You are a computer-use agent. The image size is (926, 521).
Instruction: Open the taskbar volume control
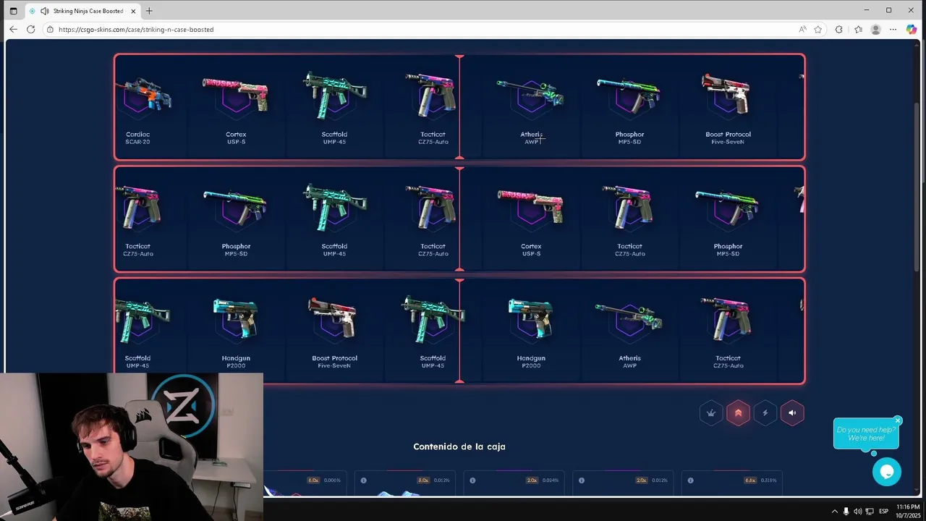pos(858,512)
